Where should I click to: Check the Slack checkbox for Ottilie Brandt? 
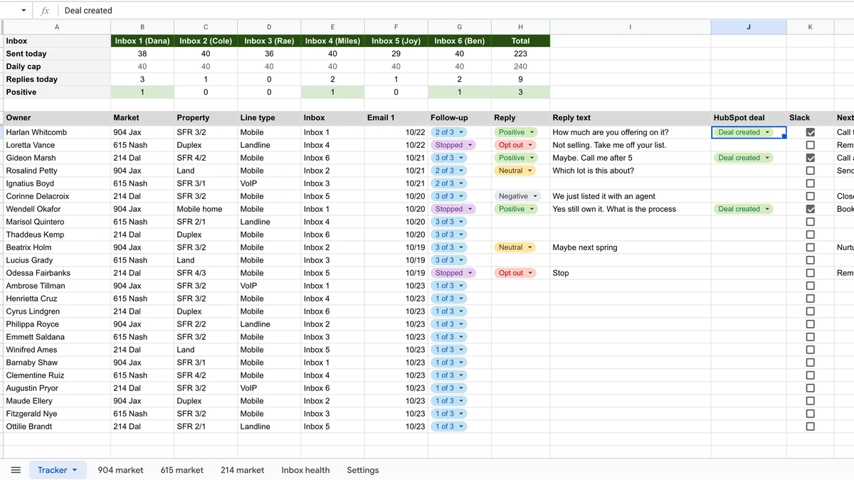[x=810, y=427]
